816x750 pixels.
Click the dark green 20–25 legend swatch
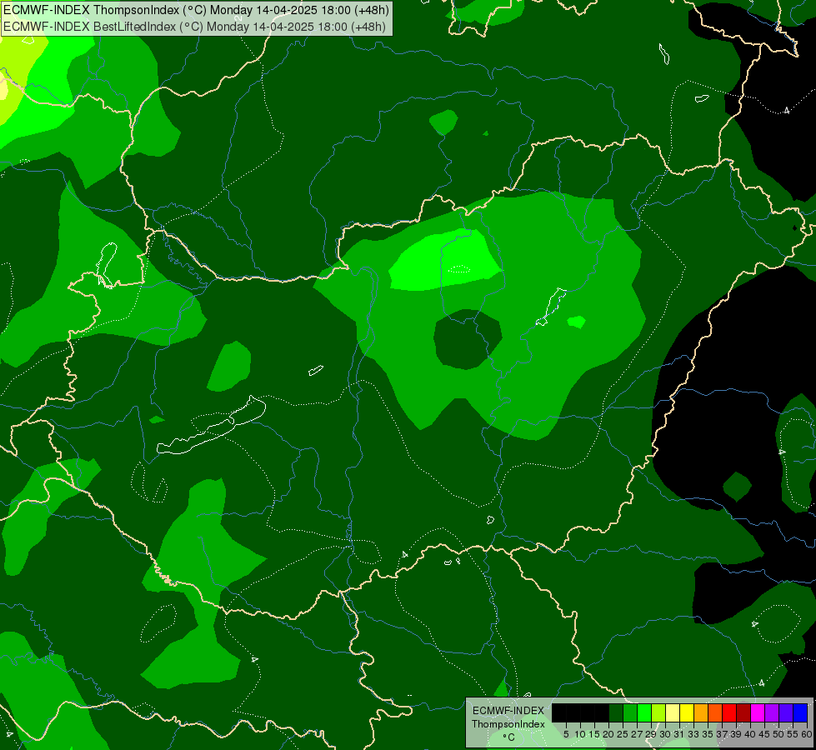[x=616, y=712]
